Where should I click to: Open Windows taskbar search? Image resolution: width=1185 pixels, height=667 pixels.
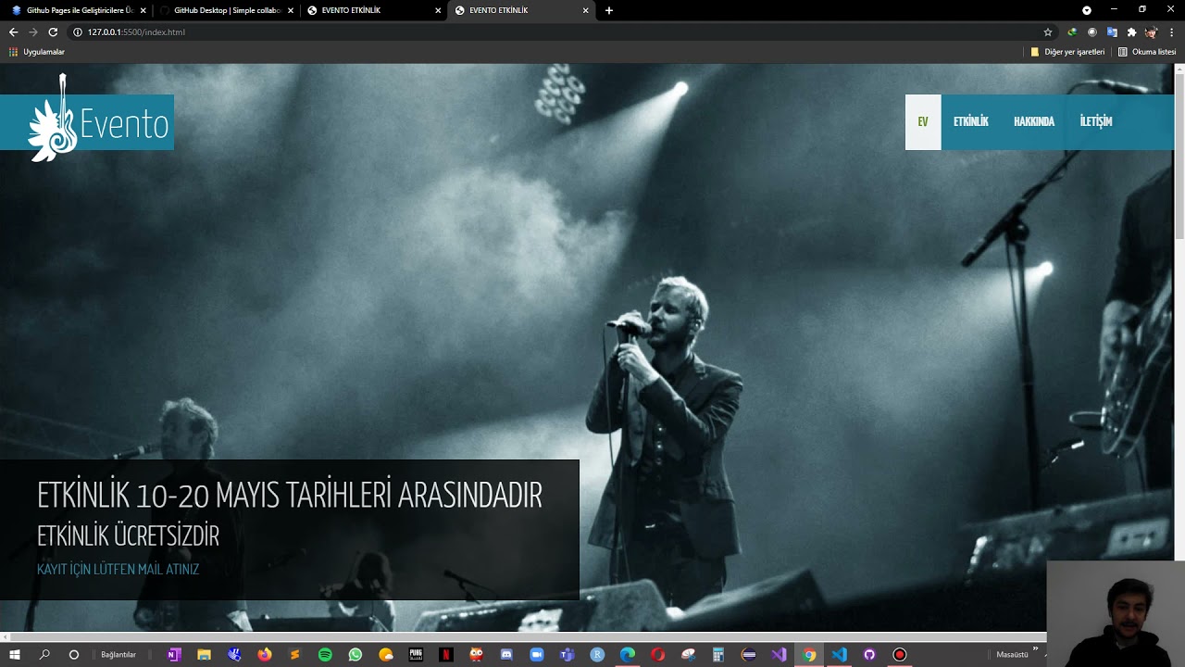[x=44, y=654]
